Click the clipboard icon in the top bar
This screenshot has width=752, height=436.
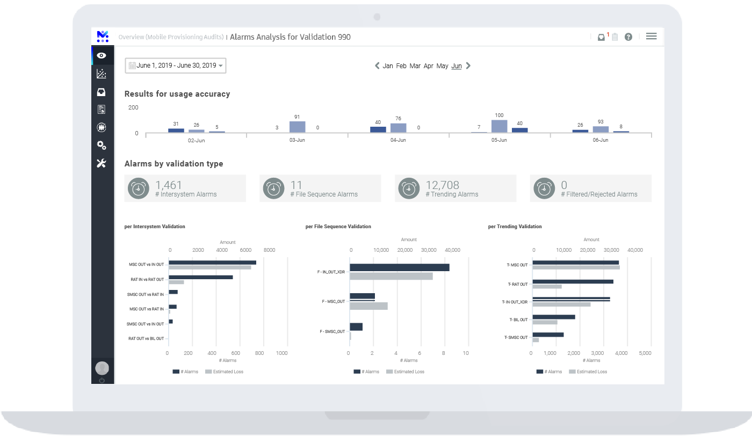[614, 37]
